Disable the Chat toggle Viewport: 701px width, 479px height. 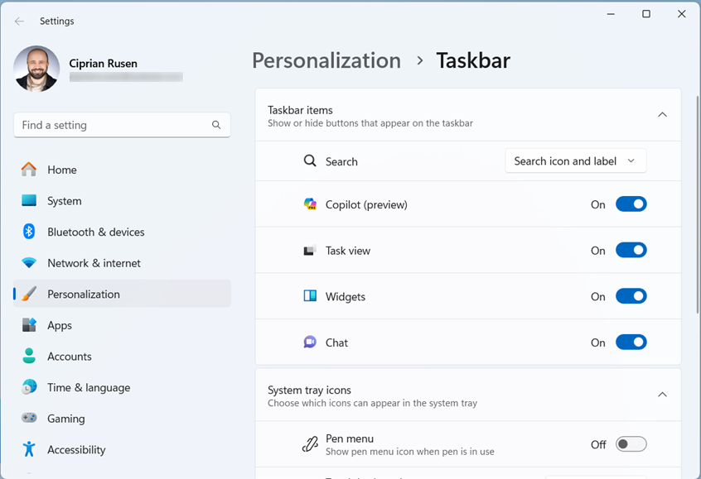(631, 342)
